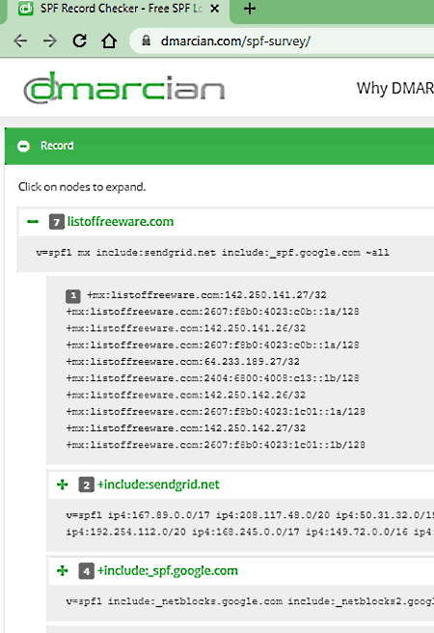Click the +include:sendgrid.net link text
This screenshot has width=434, height=633.
tap(158, 484)
